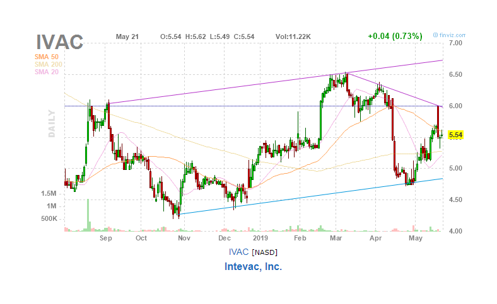Click the Oct month axis label
This screenshot has width=497, height=304.
(x=141, y=238)
